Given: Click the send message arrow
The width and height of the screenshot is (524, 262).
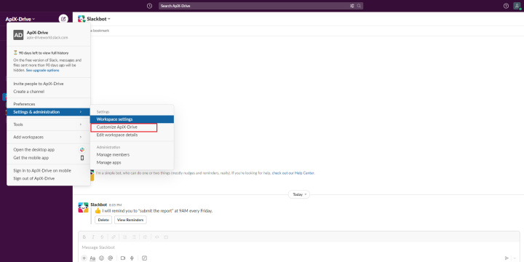Looking at the screenshot, I should coord(507,258).
